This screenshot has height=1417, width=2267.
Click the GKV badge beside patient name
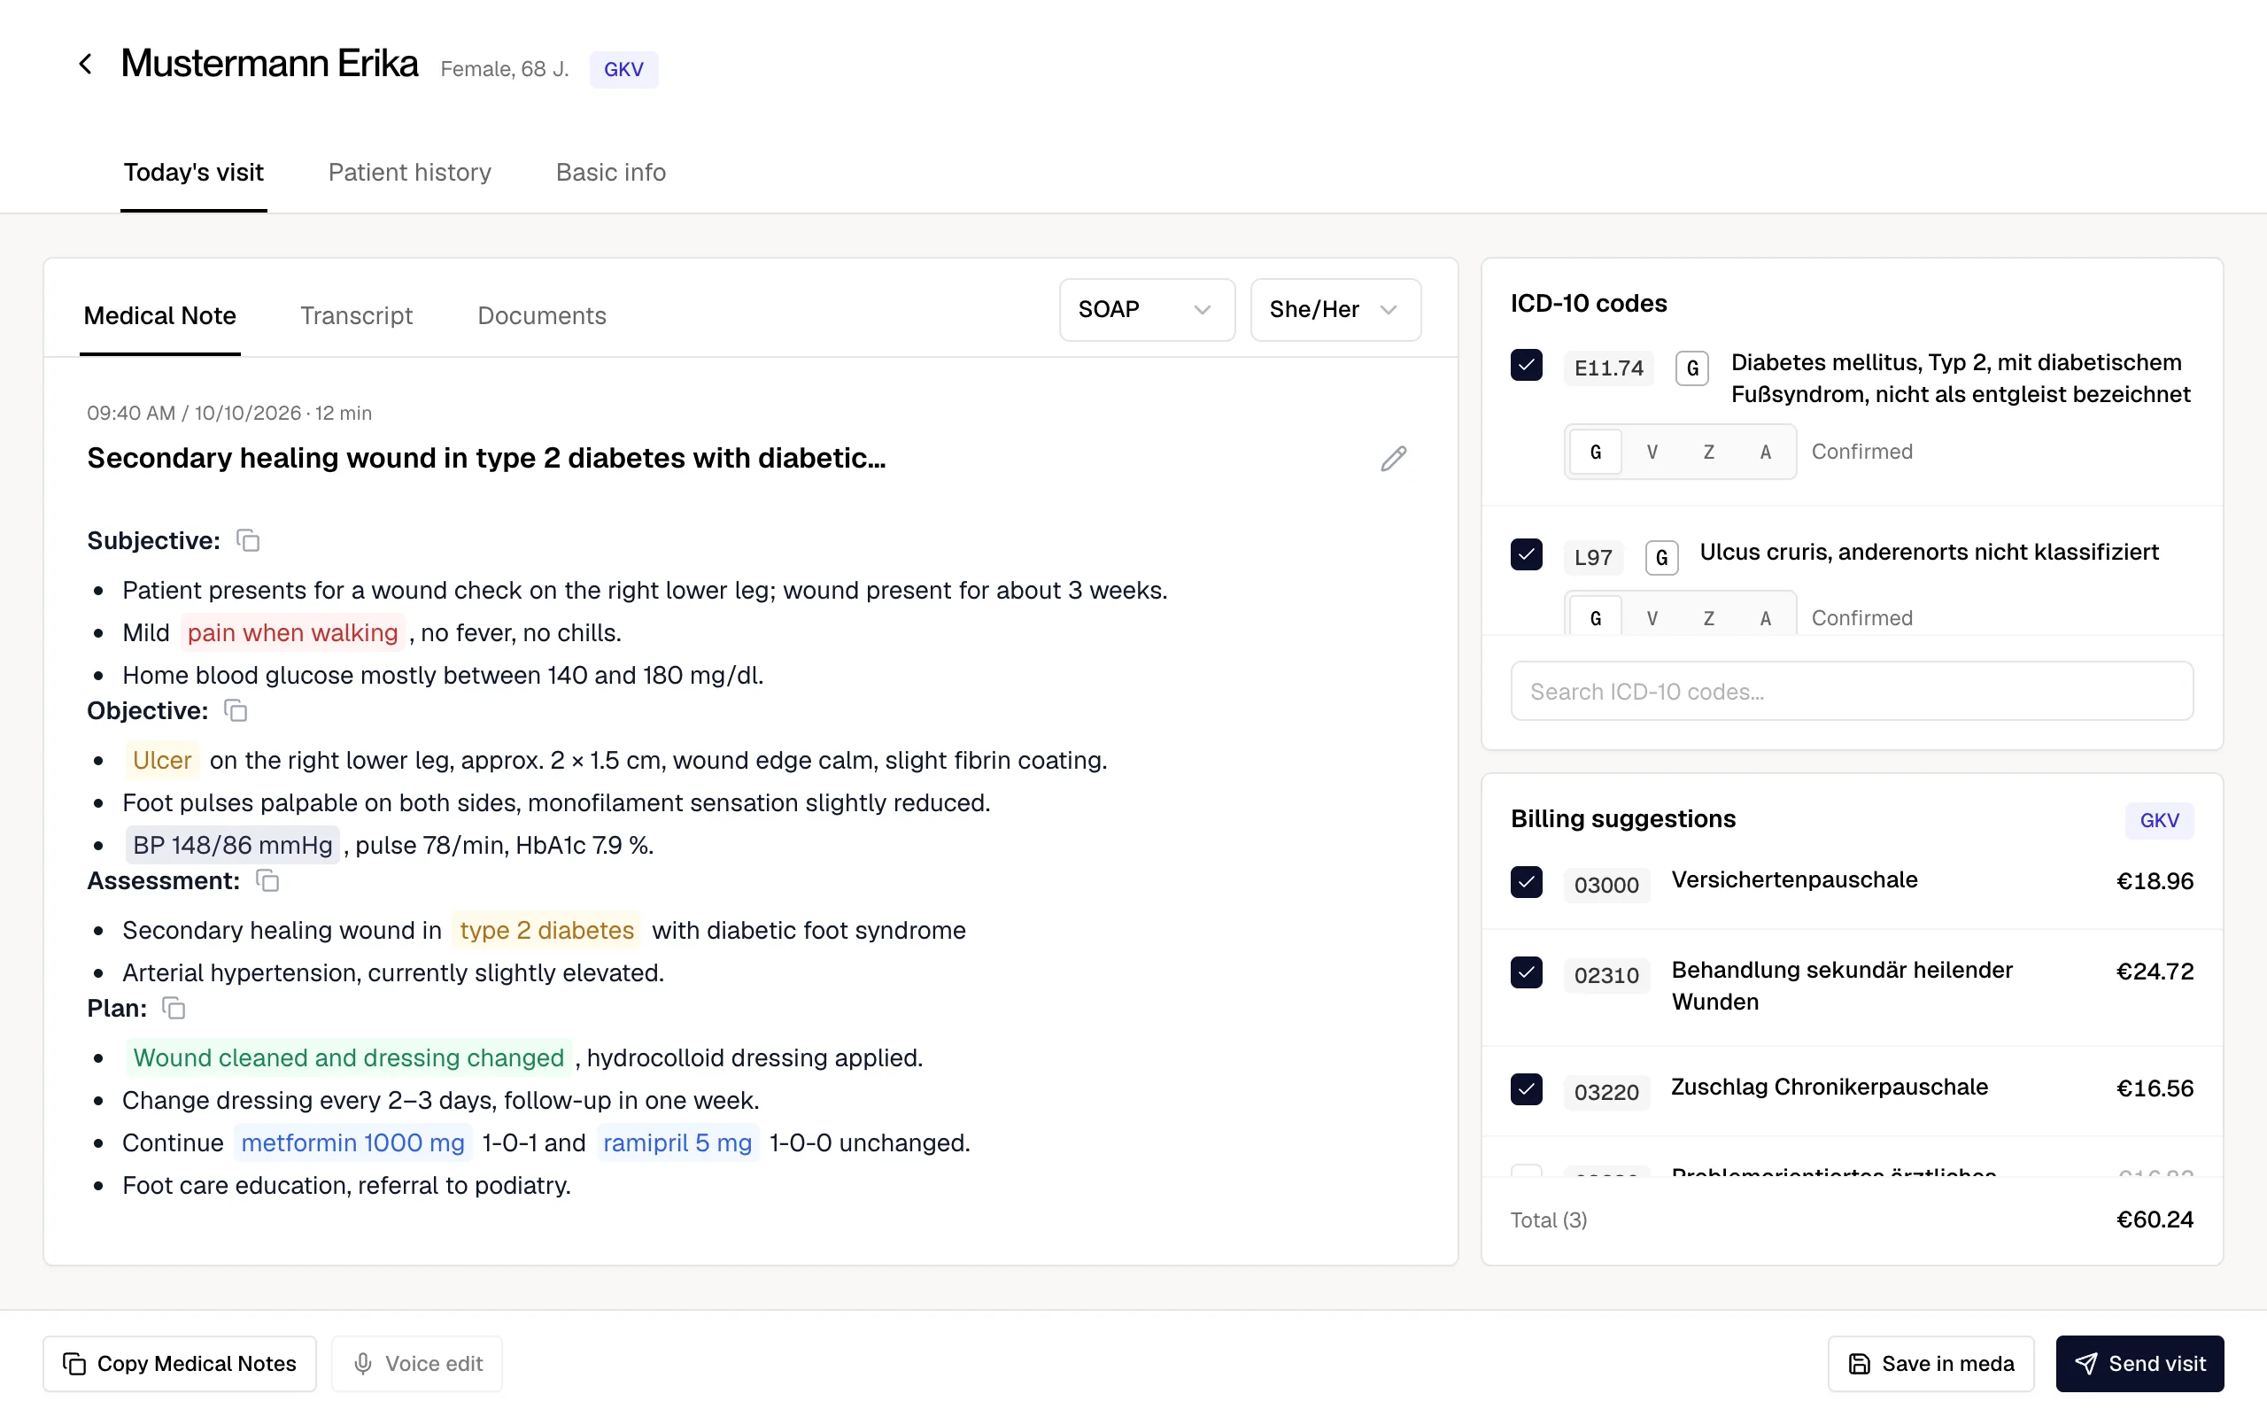pos(623,69)
